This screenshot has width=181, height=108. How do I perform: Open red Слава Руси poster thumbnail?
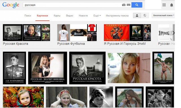pos(117,33)
